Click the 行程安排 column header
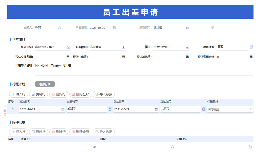The height and width of the screenshot is (157, 273). pyautogui.click(x=213, y=101)
